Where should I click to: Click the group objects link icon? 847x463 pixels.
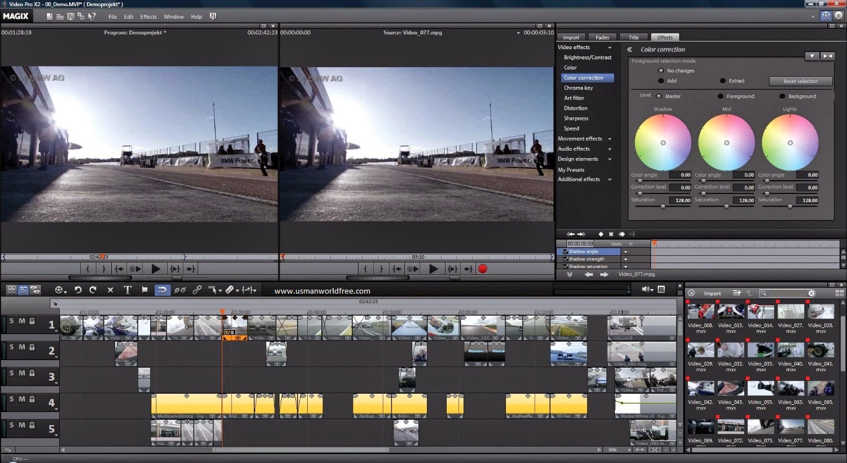[x=198, y=290]
